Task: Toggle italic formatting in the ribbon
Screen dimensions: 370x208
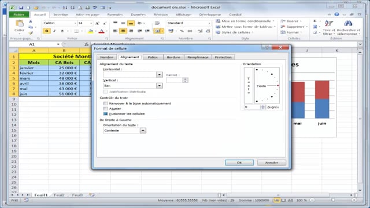Action: [x=54, y=31]
